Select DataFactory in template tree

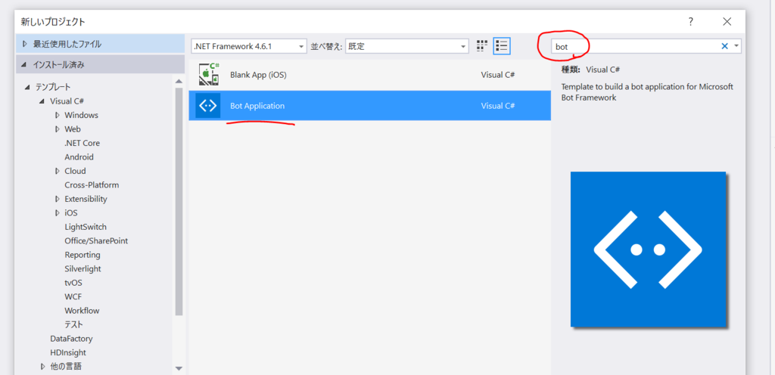[71, 339]
